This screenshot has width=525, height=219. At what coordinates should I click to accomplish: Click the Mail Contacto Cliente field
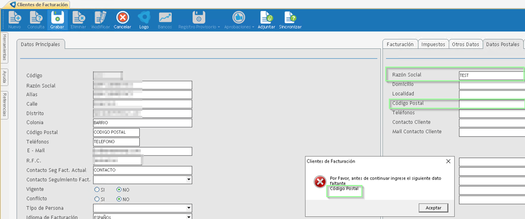click(491, 132)
